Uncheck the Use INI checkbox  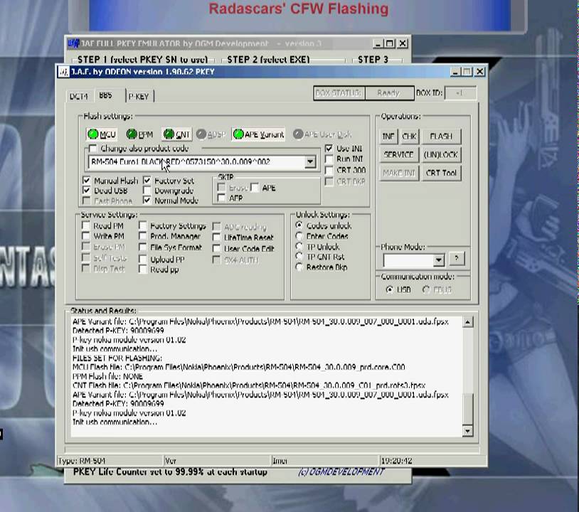point(329,149)
